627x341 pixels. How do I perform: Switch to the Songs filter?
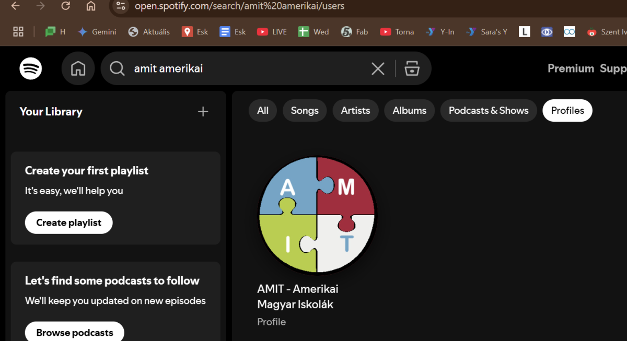click(x=305, y=111)
